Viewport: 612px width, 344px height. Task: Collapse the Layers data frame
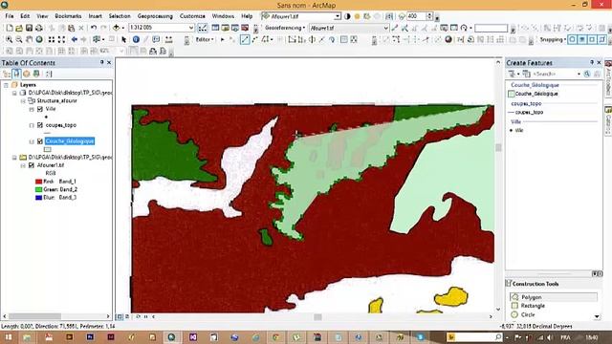pos(7,85)
